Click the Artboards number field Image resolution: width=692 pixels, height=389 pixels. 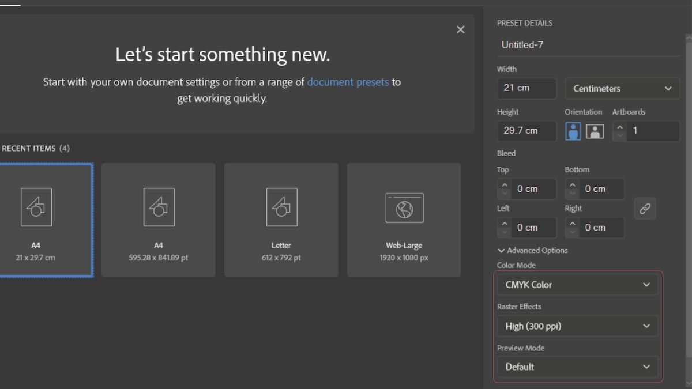[653, 131]
